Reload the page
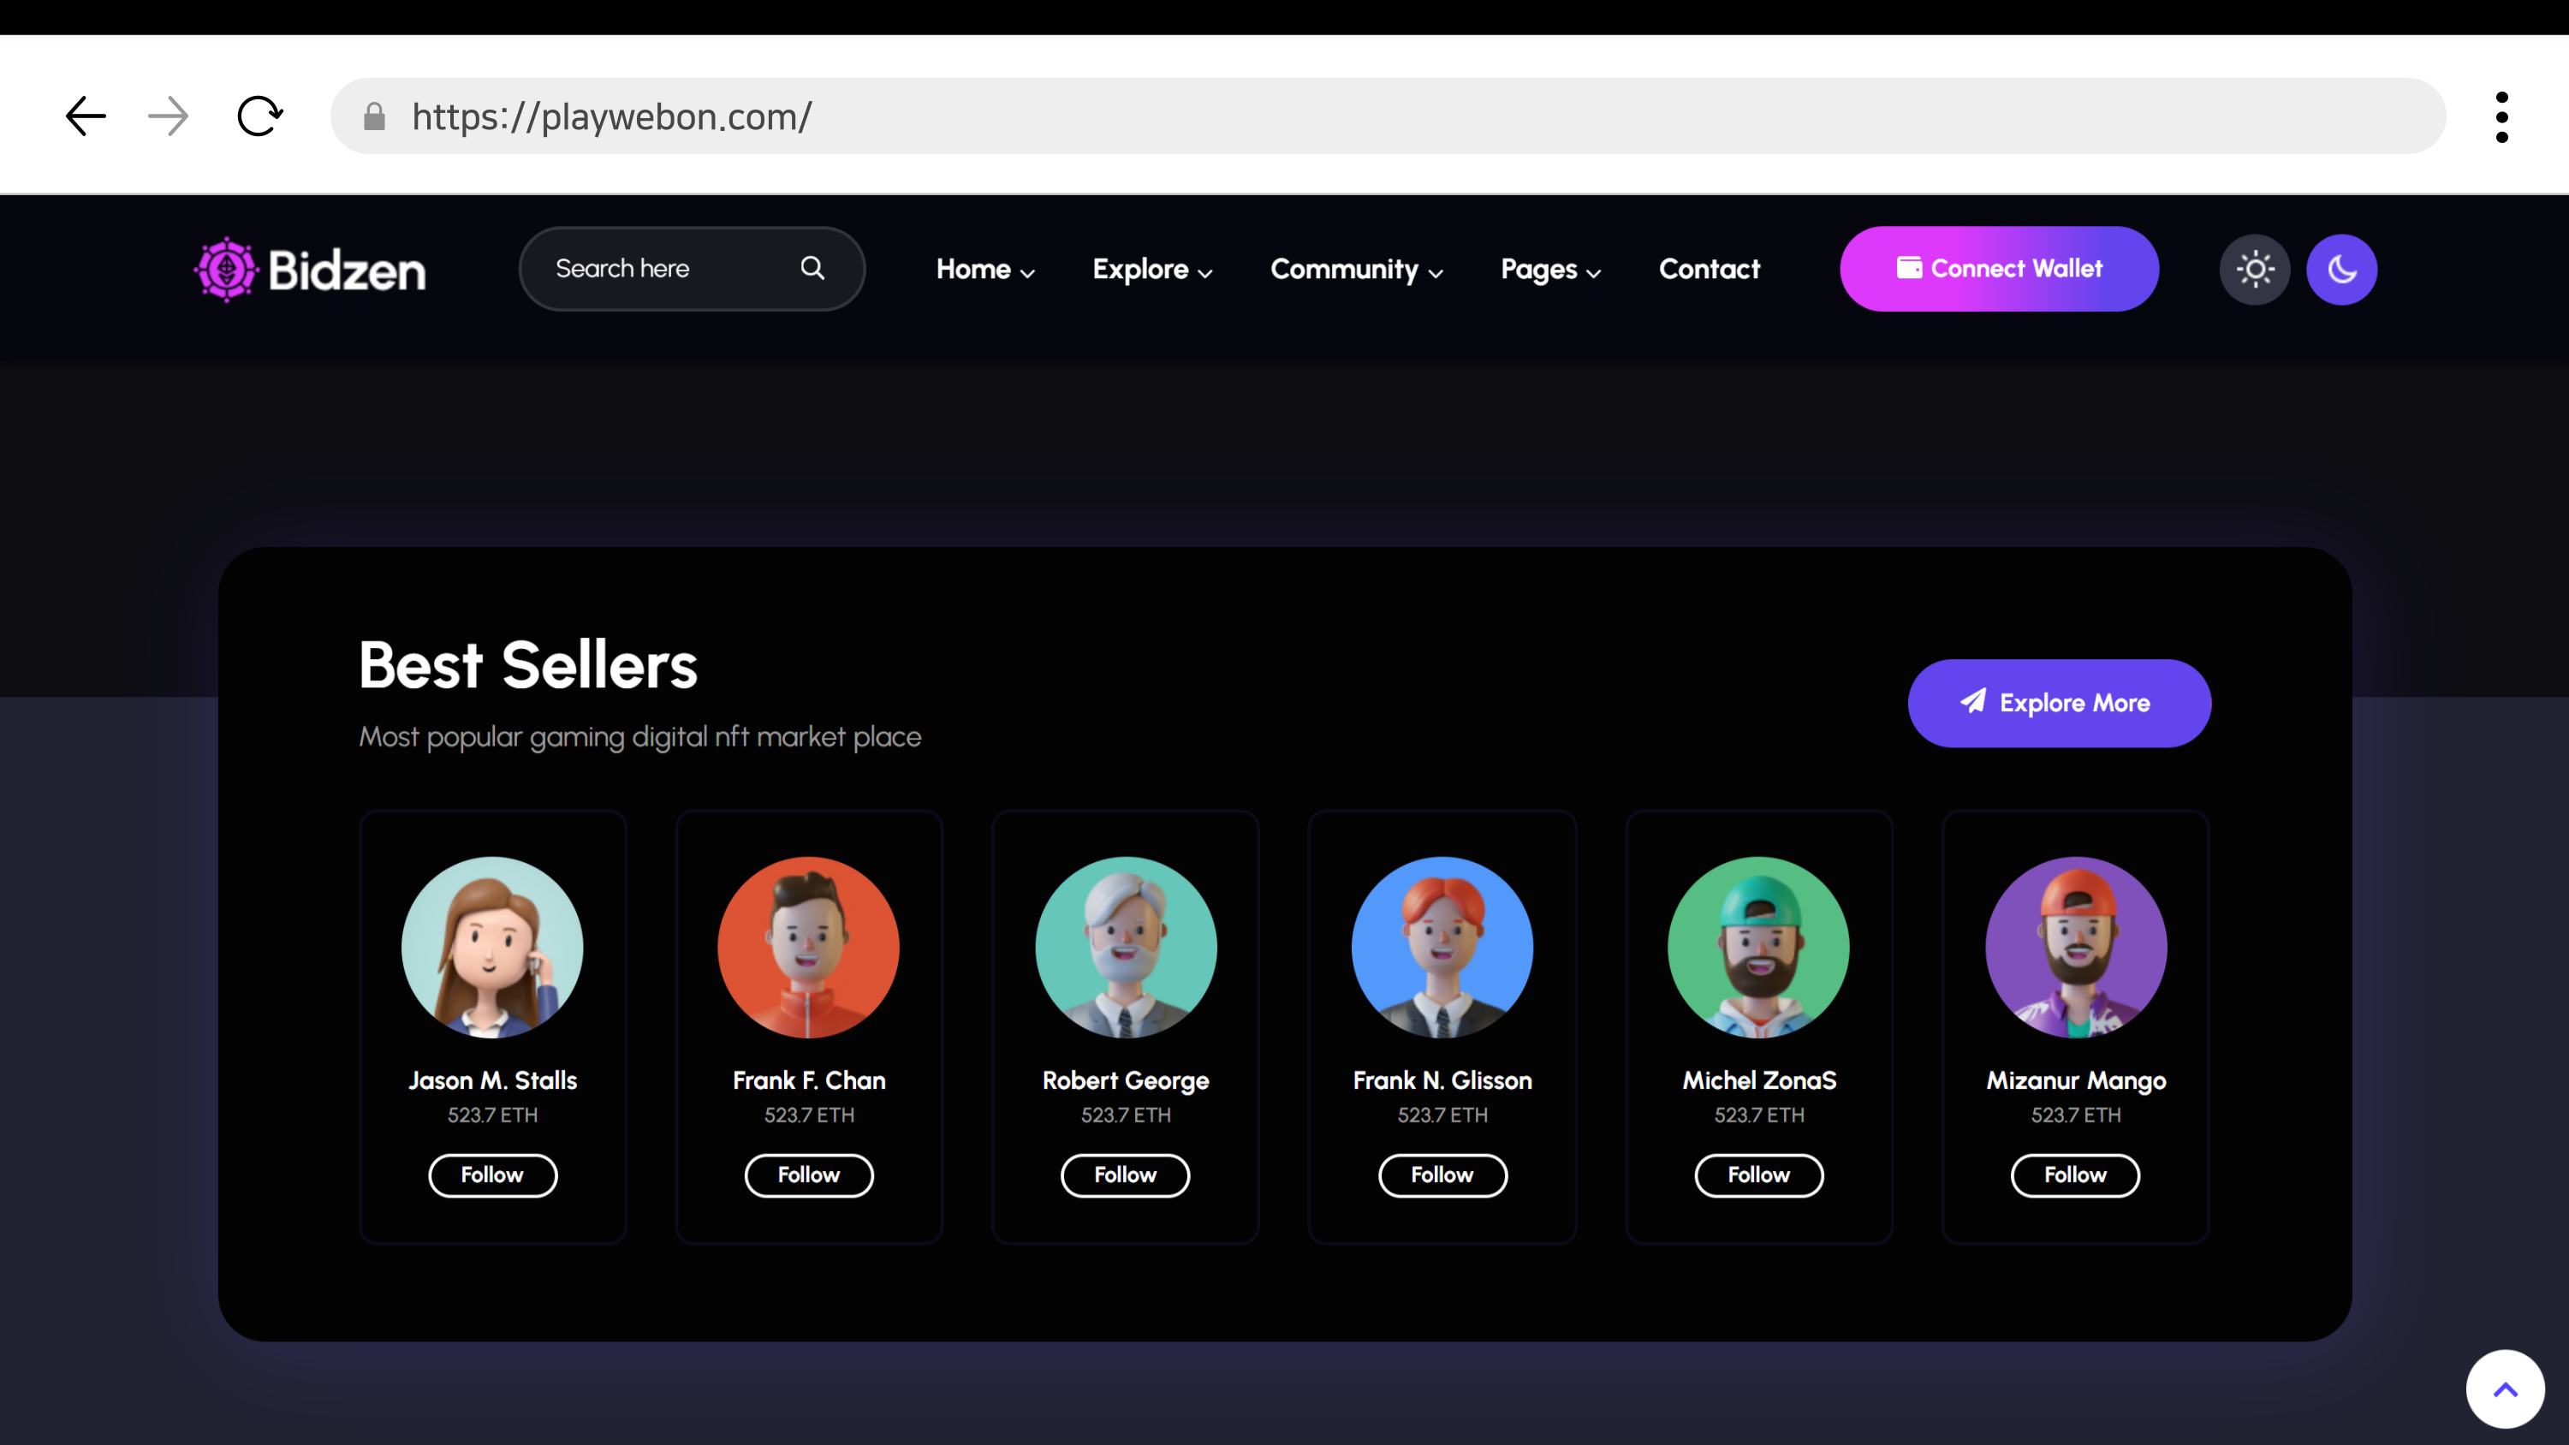 click(x=259, y=116)
